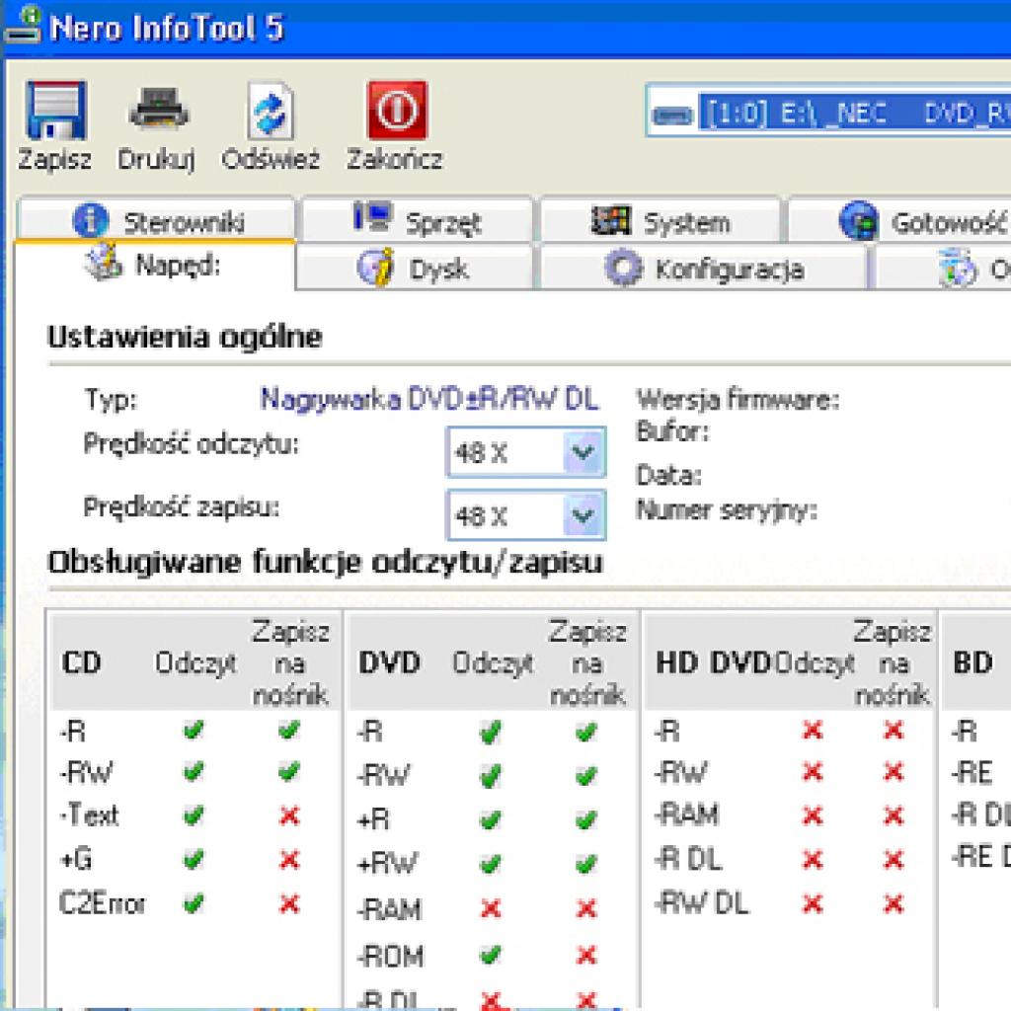Click the Bufor label
1011x1011 pixels.
[673, 431]
